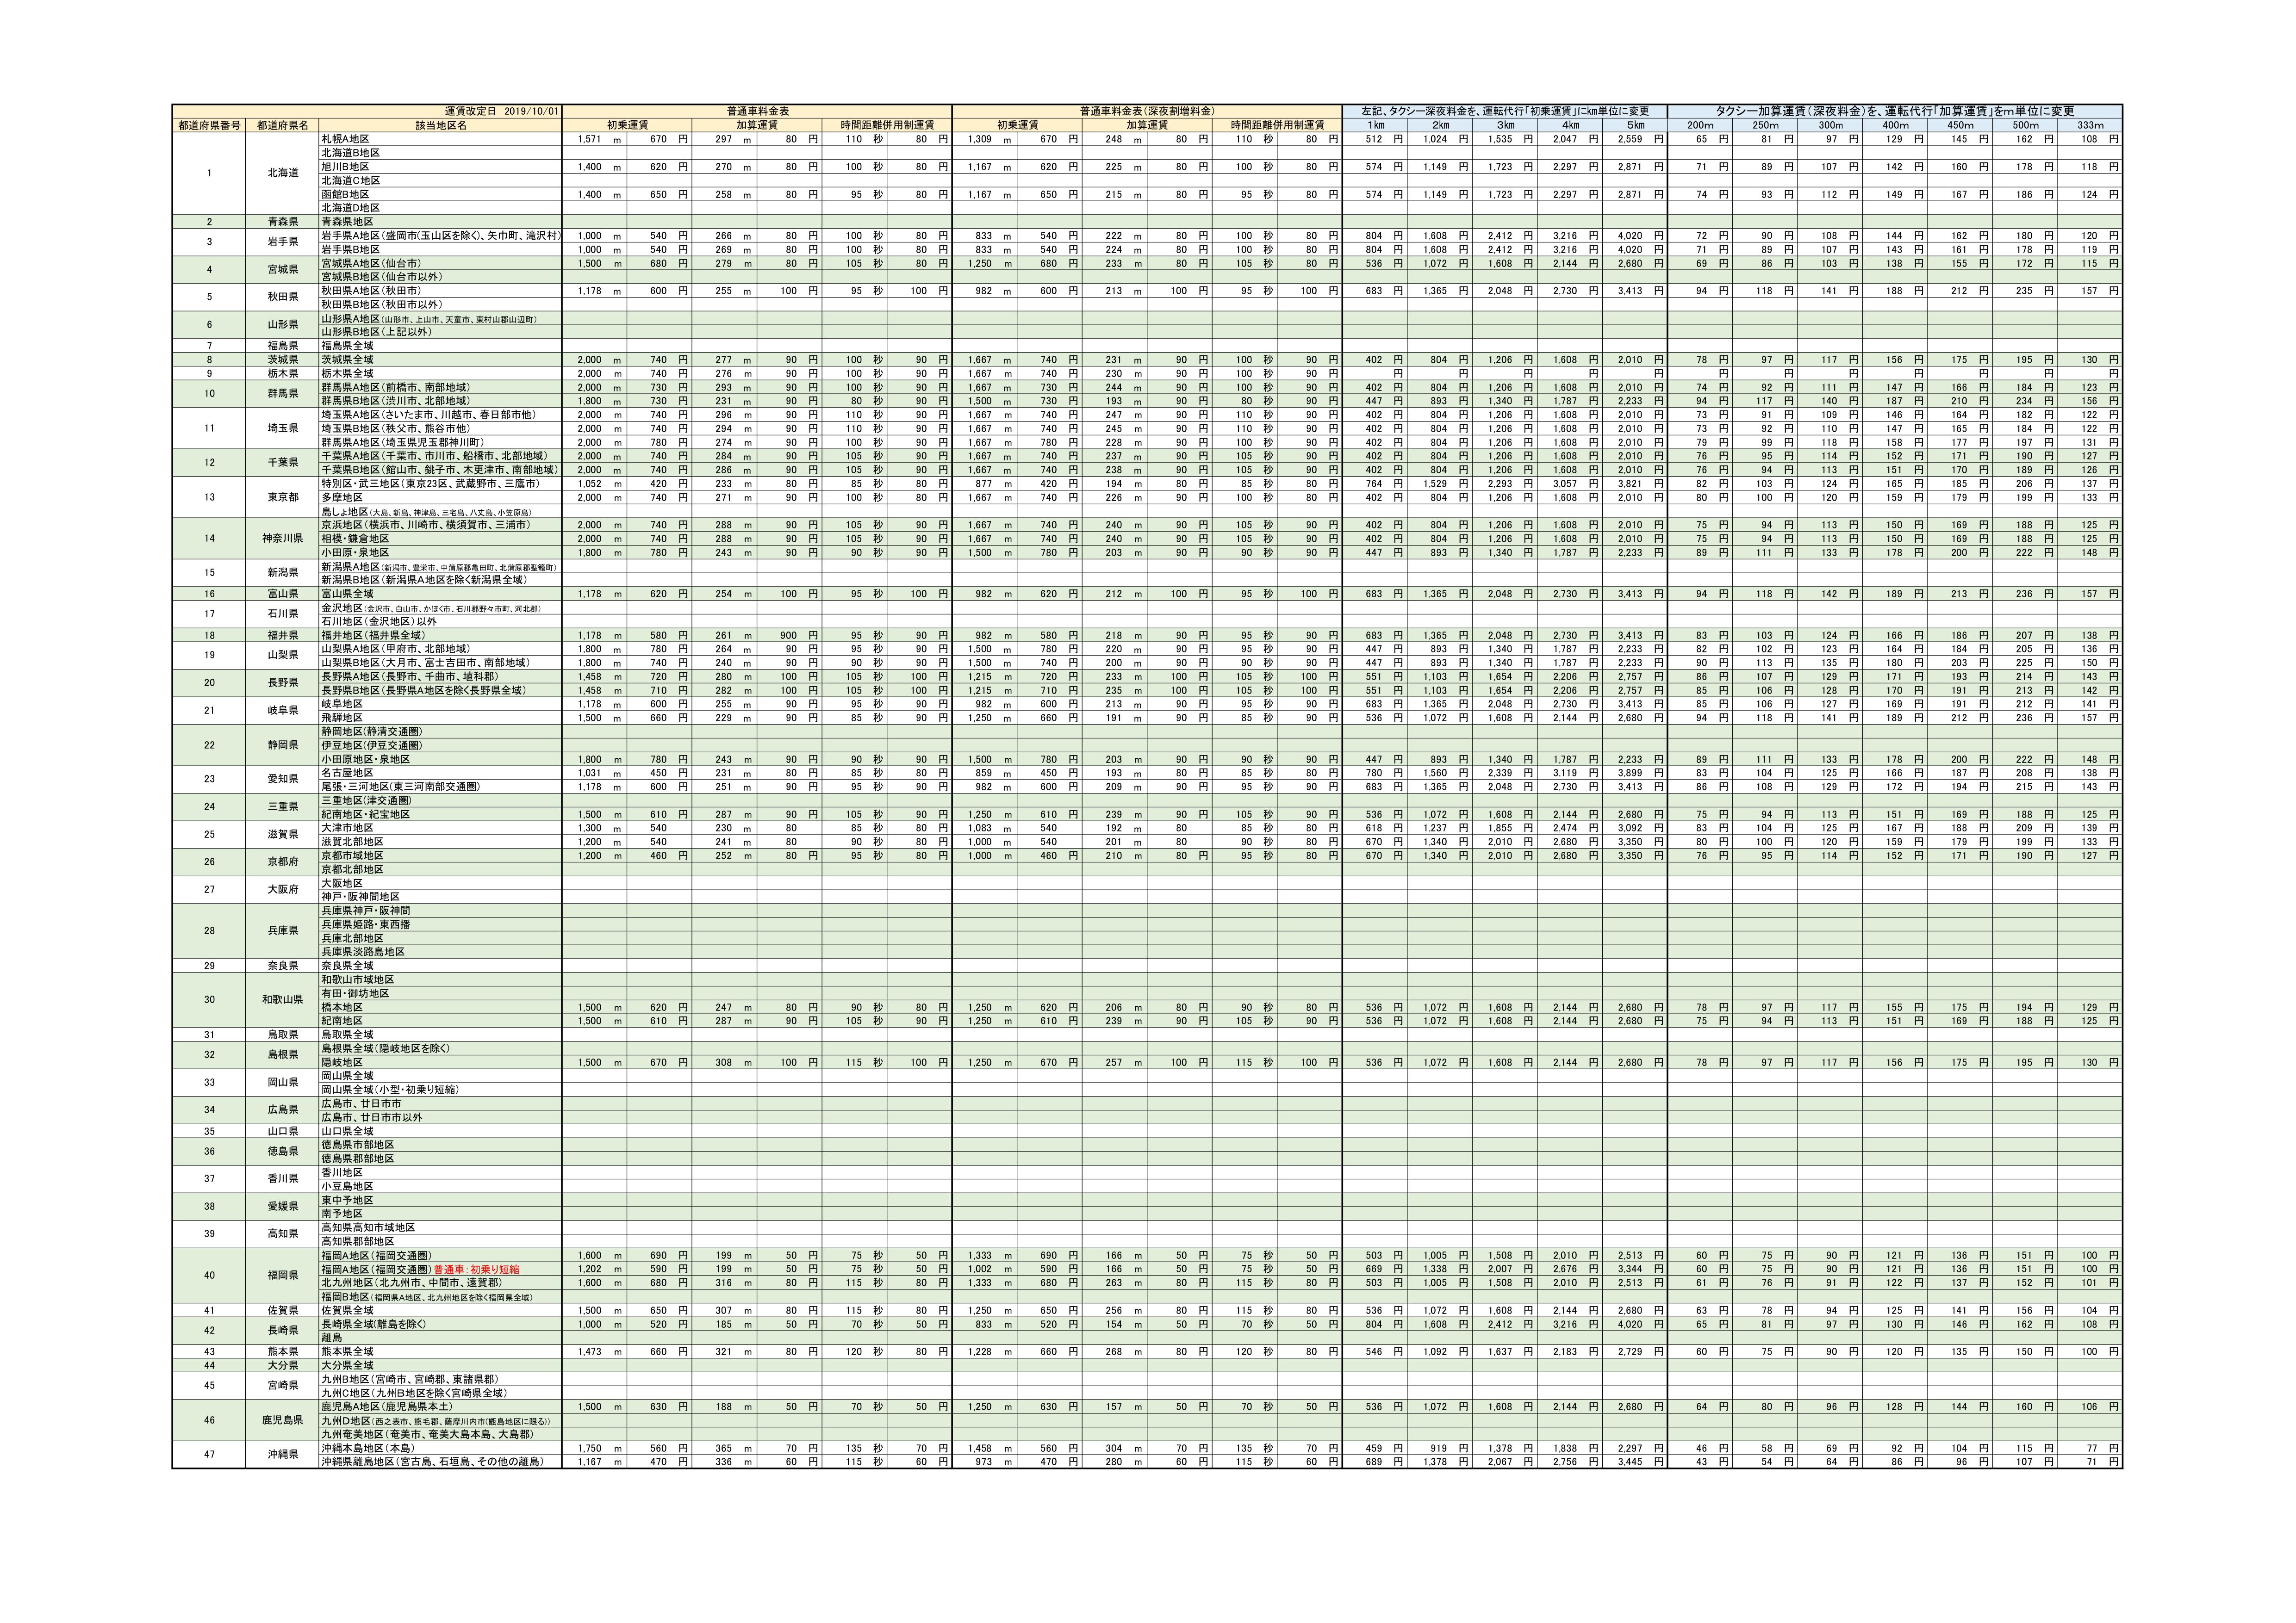The width and height of the screenshot is (2296, 1623).
Task: Select the 大阪地区 district cell
Action: coord(342,884)
